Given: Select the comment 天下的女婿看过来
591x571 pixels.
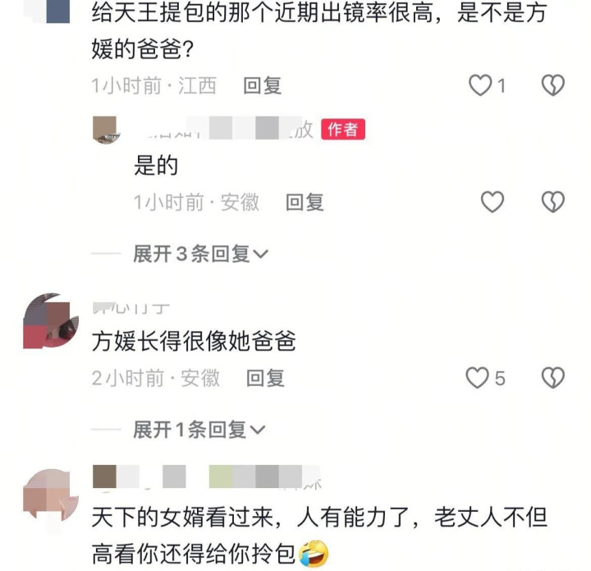Looking at the screenshot, I should click(319, 535).
